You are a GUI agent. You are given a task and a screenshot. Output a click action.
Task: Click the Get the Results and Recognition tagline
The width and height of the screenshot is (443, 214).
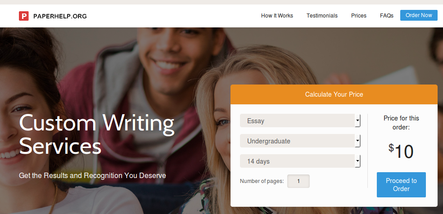coord(92,175)
